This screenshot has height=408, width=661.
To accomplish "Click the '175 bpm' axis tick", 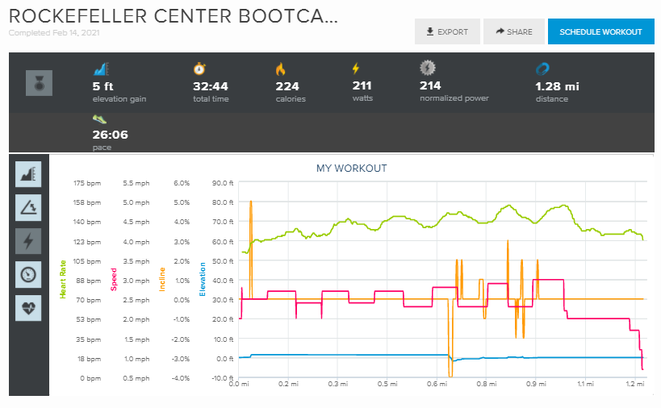I will (x=87, y=183).
